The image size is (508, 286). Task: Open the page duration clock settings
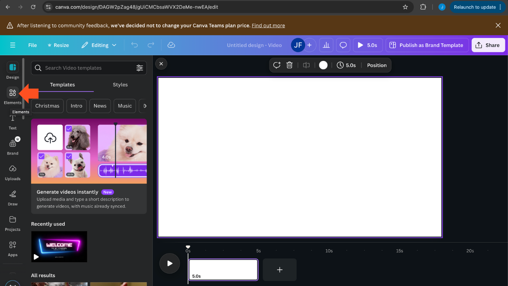(x=346, y=65)
